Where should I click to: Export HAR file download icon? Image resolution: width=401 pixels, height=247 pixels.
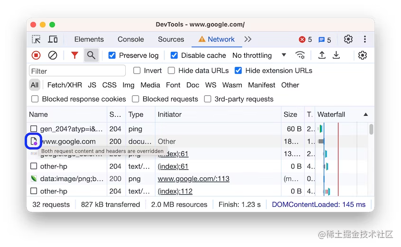point(336,55)
